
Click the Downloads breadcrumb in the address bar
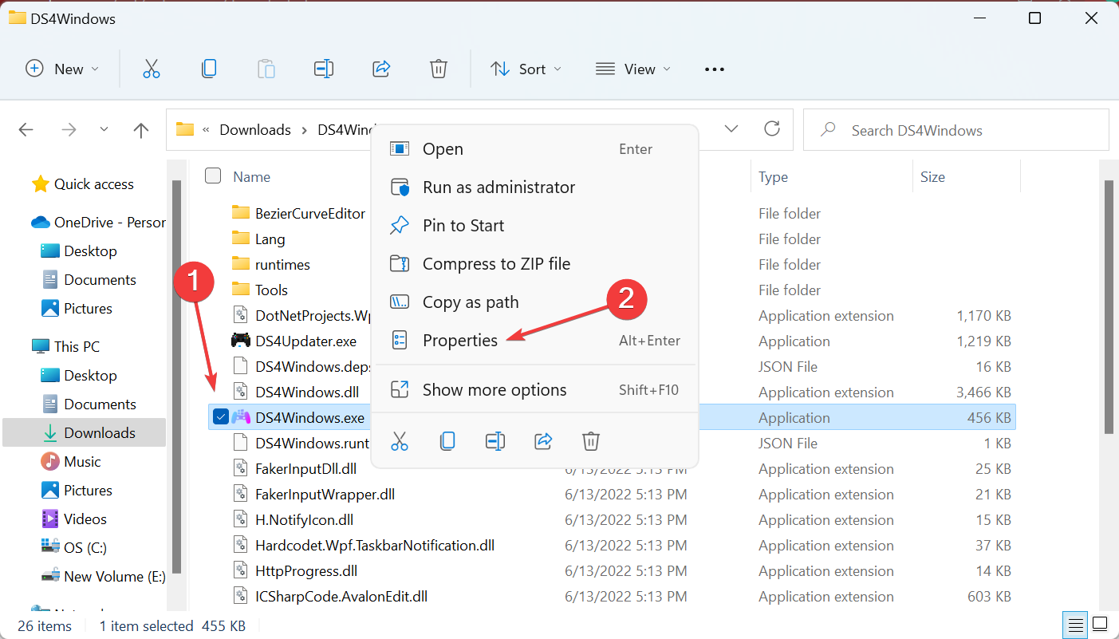click(255, 130)
